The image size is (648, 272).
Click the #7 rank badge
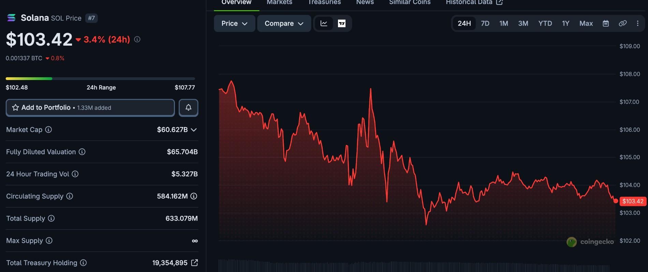click(91, 18)
